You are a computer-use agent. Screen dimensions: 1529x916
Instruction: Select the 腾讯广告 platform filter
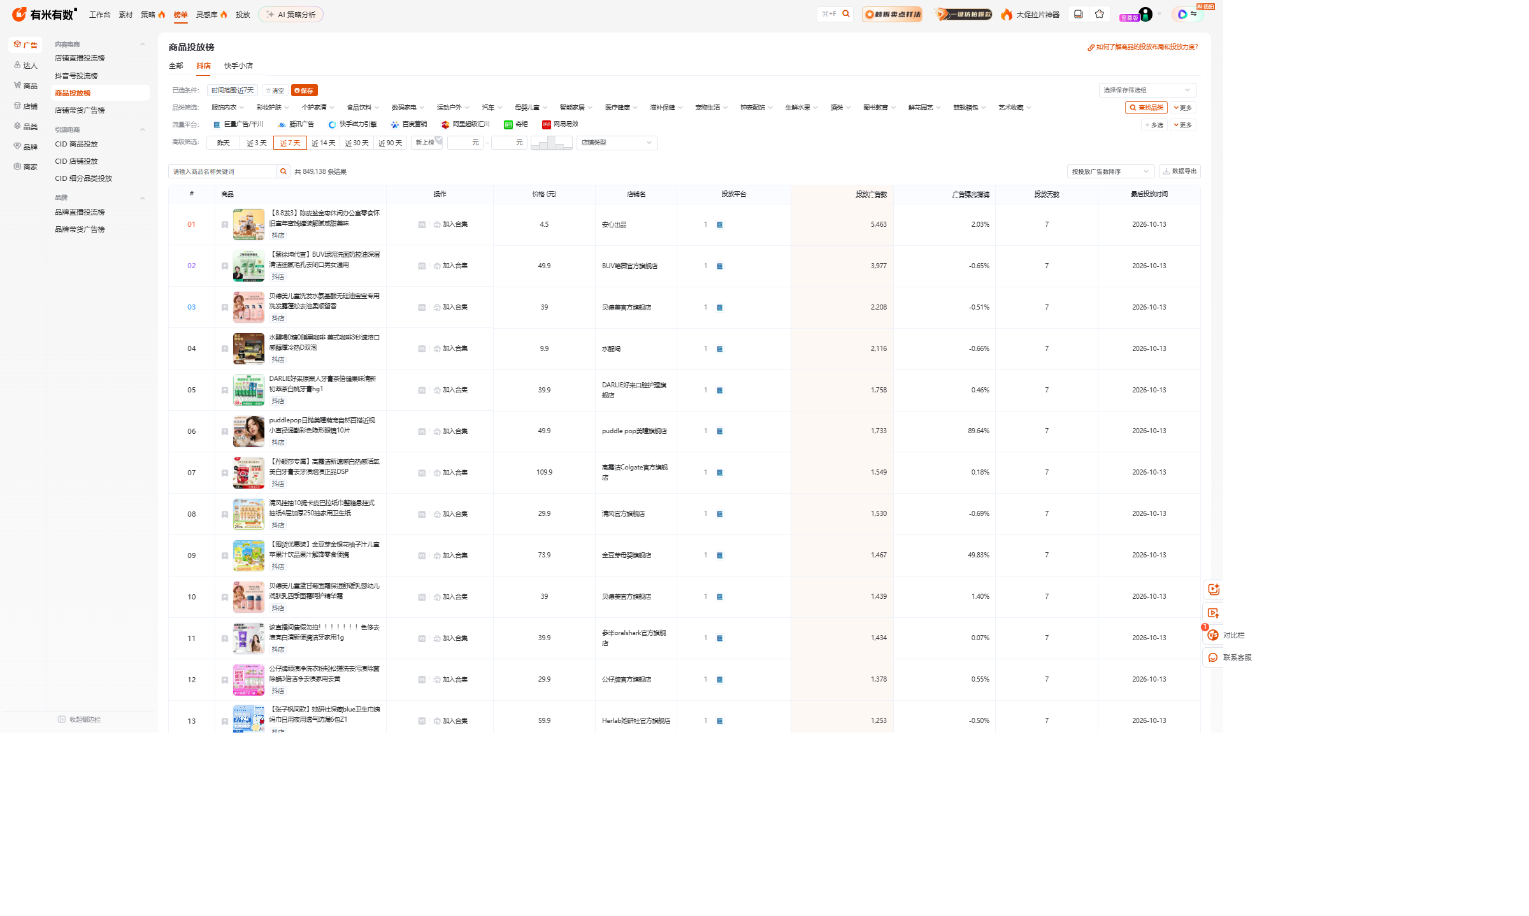pos(297,124)
